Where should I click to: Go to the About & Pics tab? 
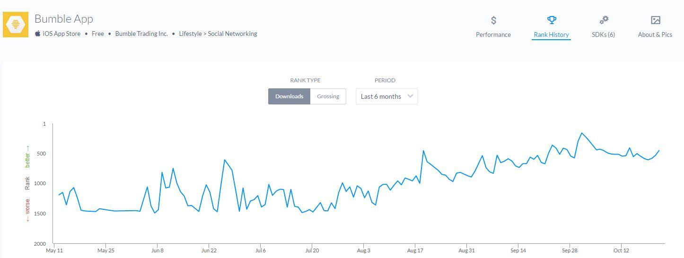point(655,27)
